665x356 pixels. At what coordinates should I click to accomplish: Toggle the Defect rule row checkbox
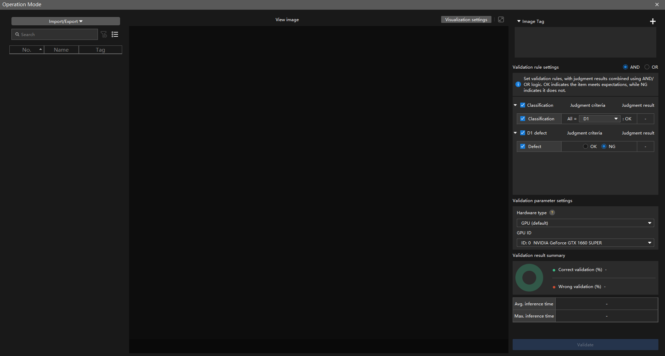[x=523, y=146]
